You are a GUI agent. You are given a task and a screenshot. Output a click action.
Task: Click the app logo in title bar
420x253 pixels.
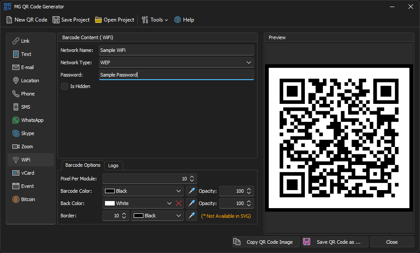pos(7,7)
